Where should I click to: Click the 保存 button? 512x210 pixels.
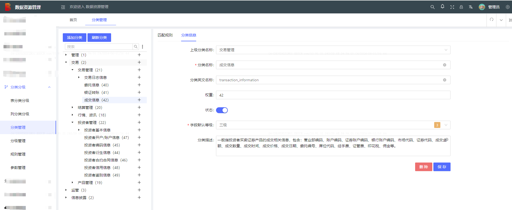[x=442, y=167]
